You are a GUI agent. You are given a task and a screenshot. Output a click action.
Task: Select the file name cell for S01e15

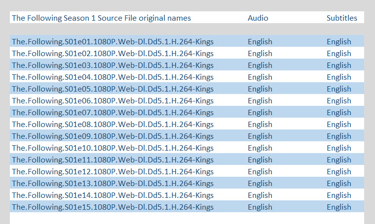pyautogui.click(x=112, y=207)
